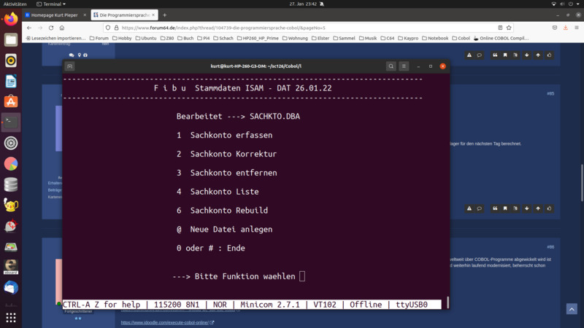Open new terminal tab icon

pyautogui.click(x=69, y=66)
